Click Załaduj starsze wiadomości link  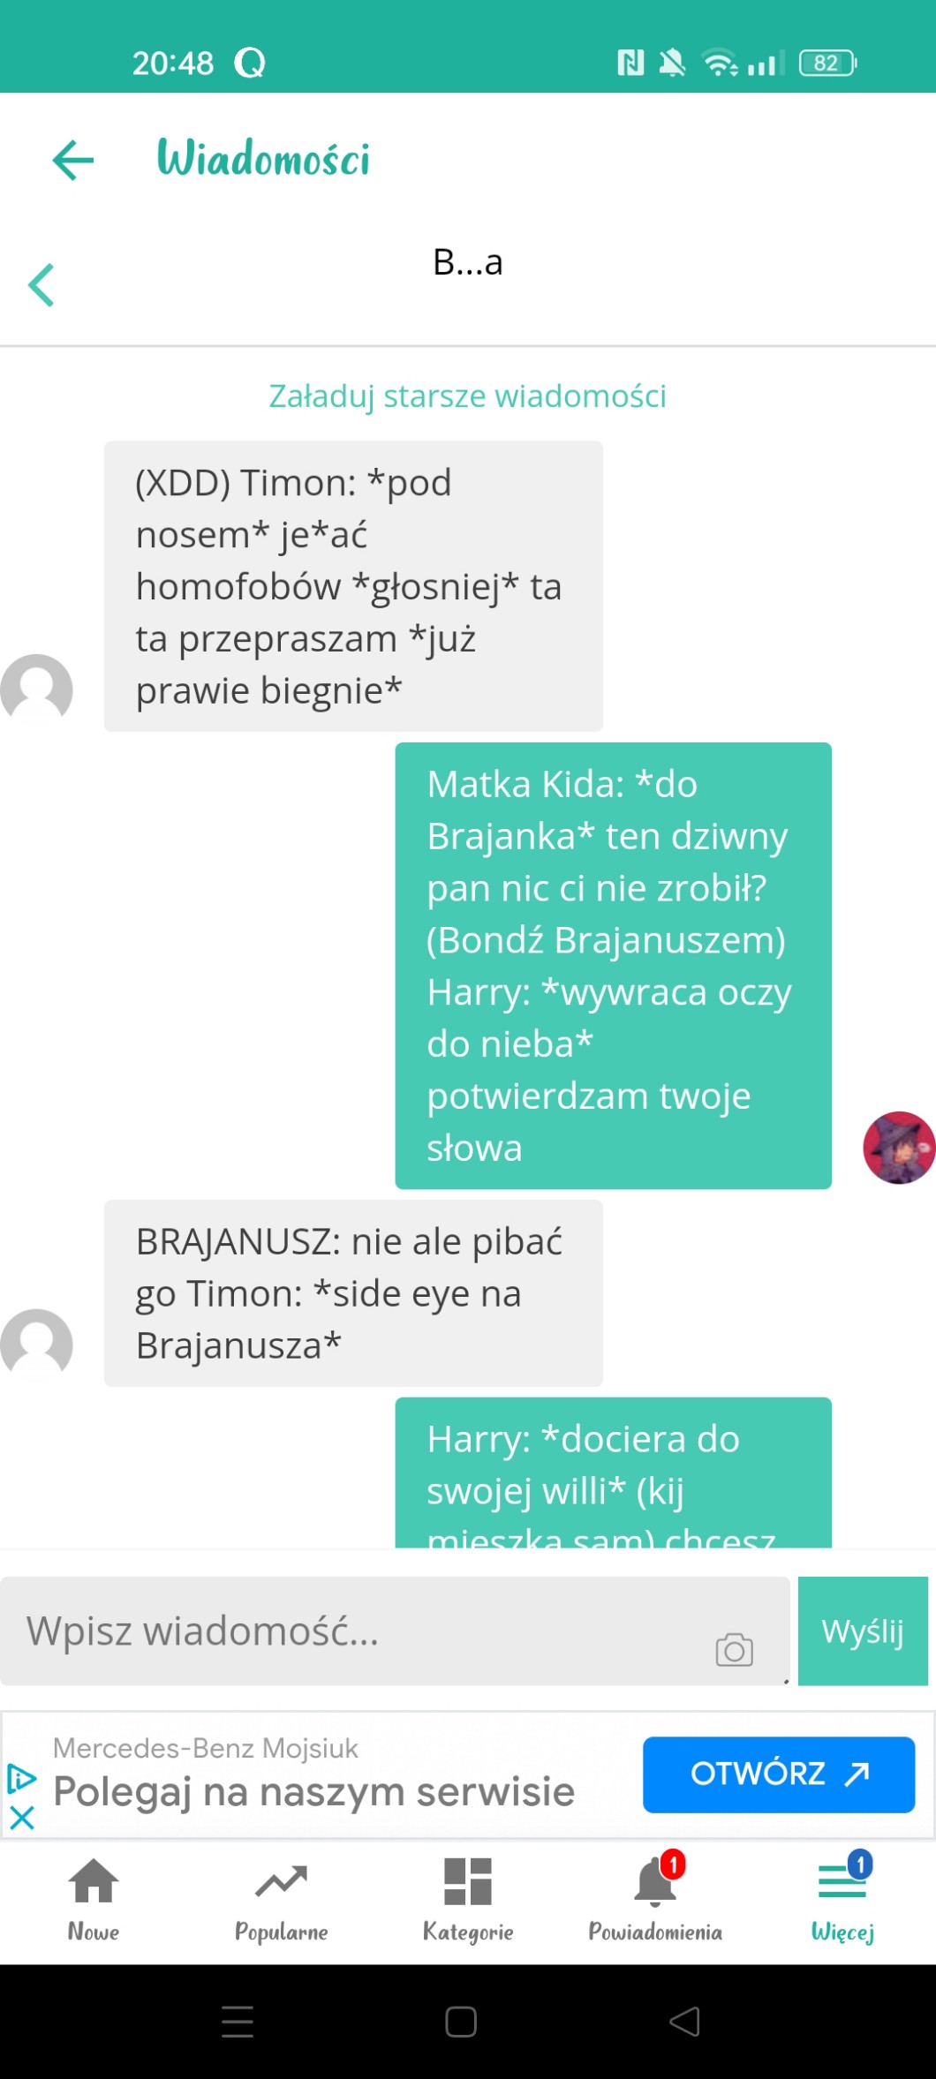coord(467,396)
